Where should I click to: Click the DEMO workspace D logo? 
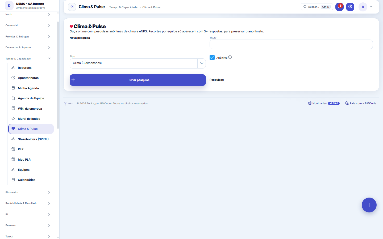click(9, 6)
